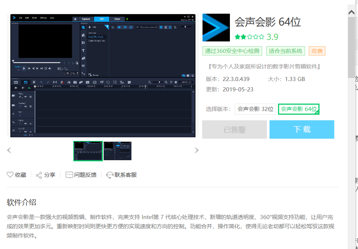
Task: Click the 3.9 rating score
Action: tap(272, 37)
